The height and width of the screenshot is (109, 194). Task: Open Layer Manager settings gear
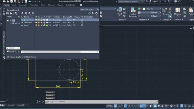tap(96, 13)
